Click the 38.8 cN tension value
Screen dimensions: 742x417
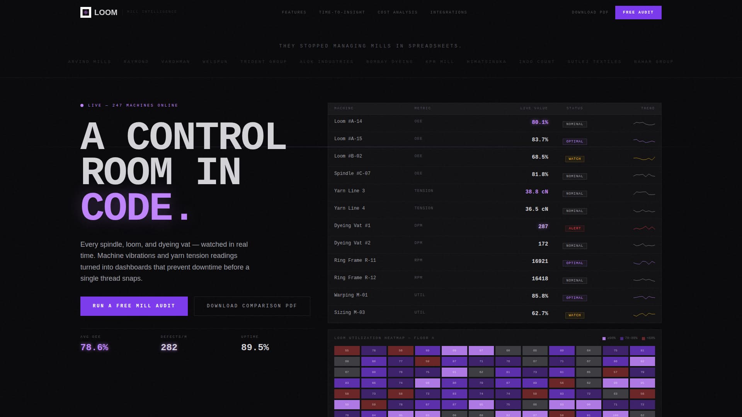coord(536,192)
